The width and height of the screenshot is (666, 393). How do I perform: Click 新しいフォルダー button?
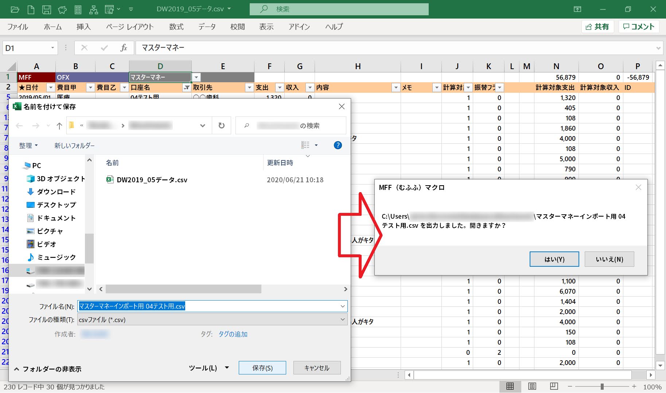(x=74, y=146)
